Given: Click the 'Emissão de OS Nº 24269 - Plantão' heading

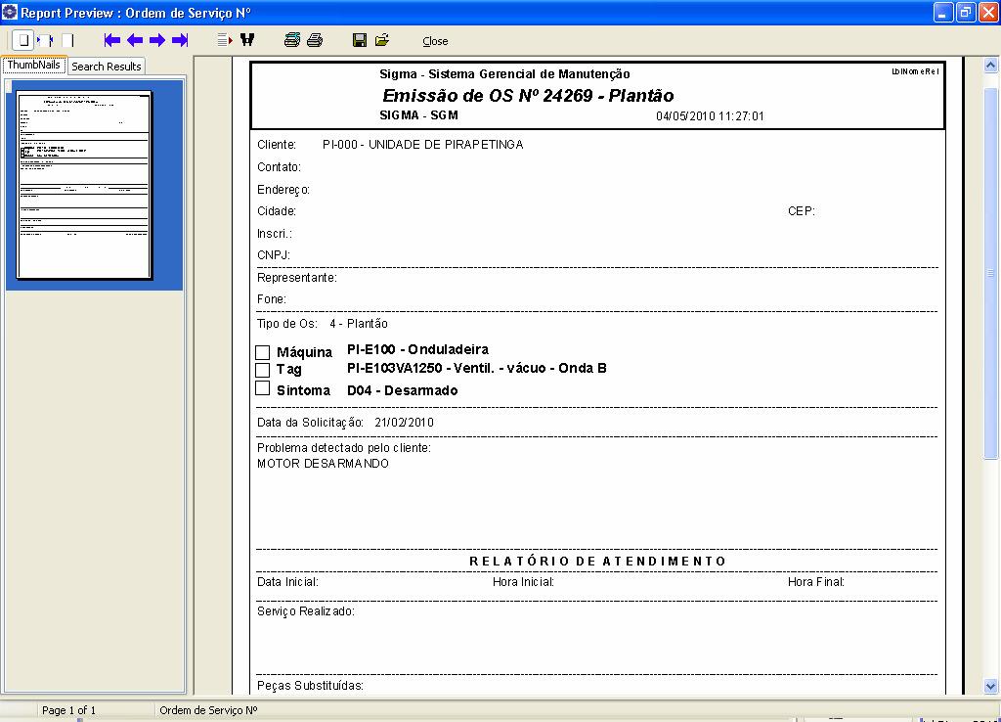Looking at the screenshot, I should 528,96.
